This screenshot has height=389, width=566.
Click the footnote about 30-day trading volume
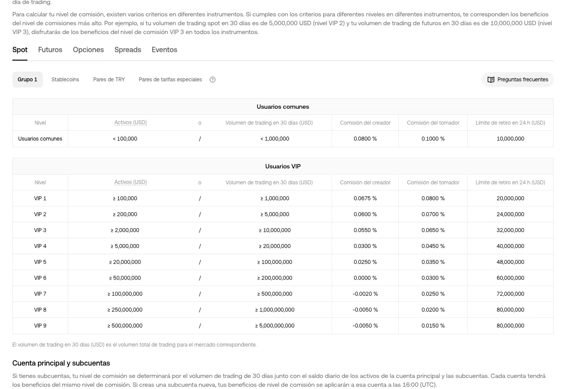(x=134, y=345)
